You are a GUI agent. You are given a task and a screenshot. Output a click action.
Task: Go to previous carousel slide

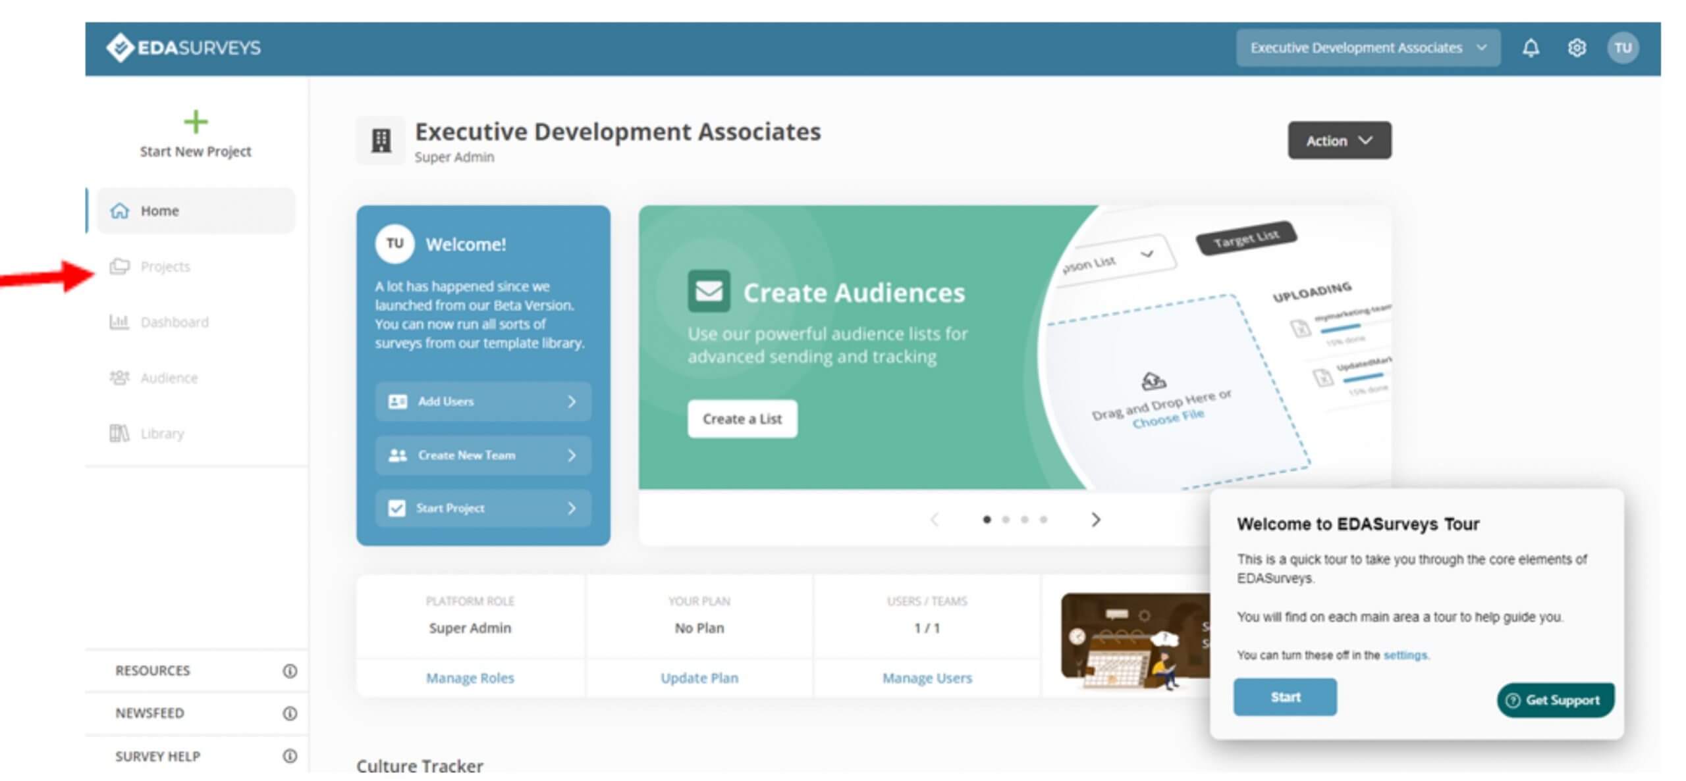(x=935, y=520)
